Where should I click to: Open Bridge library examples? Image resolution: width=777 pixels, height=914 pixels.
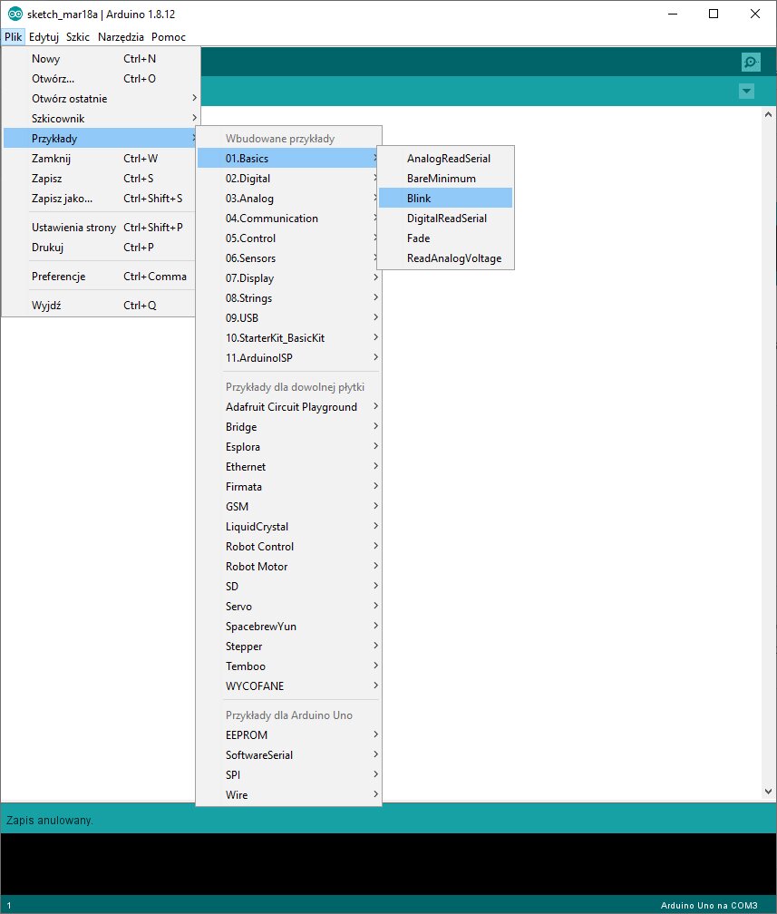pos(288,427)
